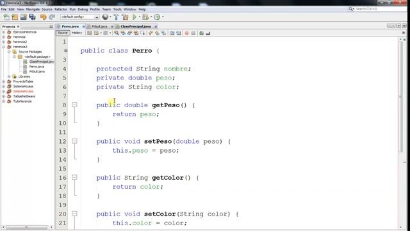Image resolution: width=410 pixels, height=231 pixels.
Task: Click the Save All toolbar icon
Action: click(x=32, y=17)
